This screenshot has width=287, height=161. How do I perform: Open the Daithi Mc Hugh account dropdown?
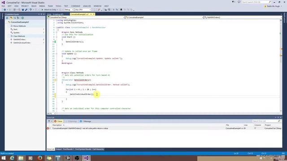(273, 6)
